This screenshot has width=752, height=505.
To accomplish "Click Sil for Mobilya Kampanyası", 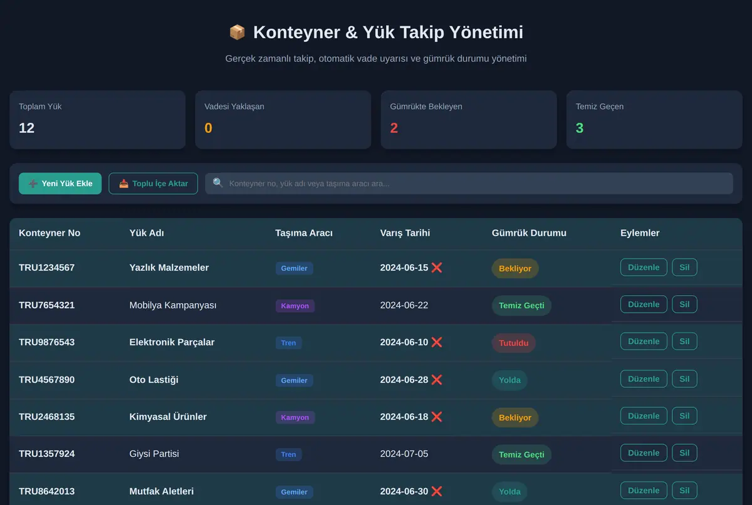I will point(684,304).
